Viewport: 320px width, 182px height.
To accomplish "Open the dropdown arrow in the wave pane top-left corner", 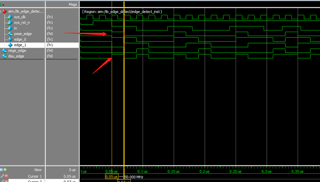I will 3,5.
